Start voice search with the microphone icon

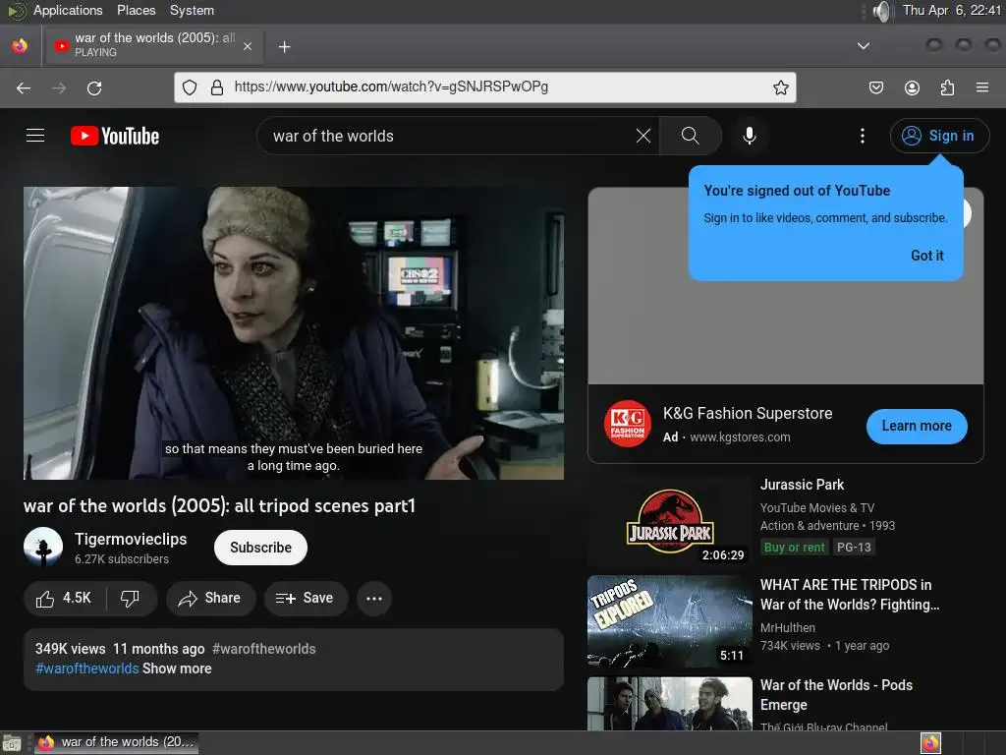(x=749, y=136)
